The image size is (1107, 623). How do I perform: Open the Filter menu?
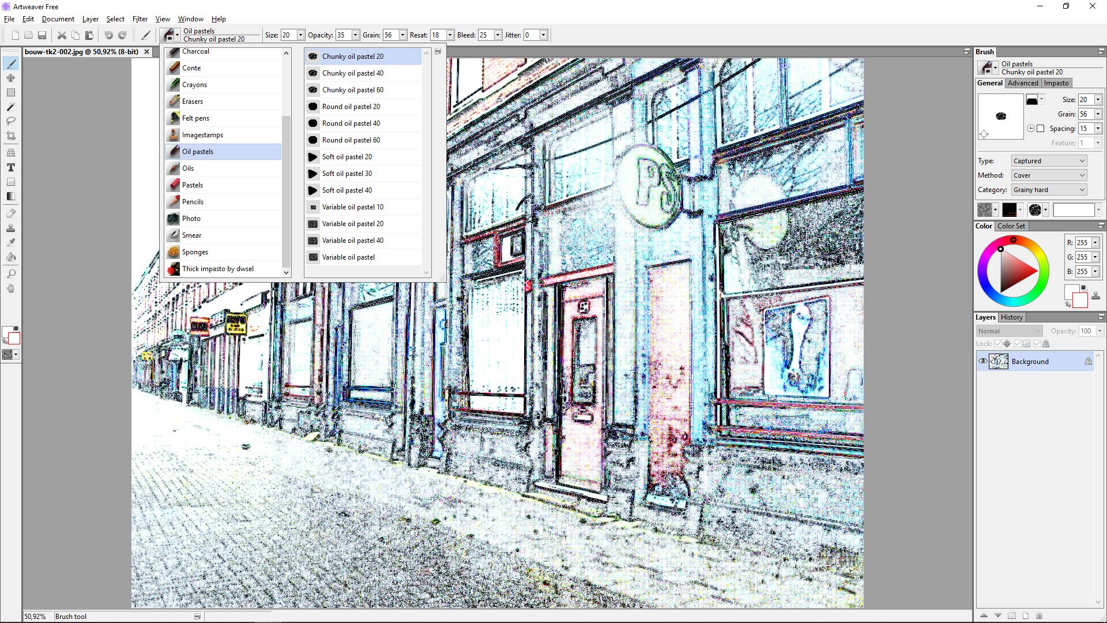click(x=140, y=19)
